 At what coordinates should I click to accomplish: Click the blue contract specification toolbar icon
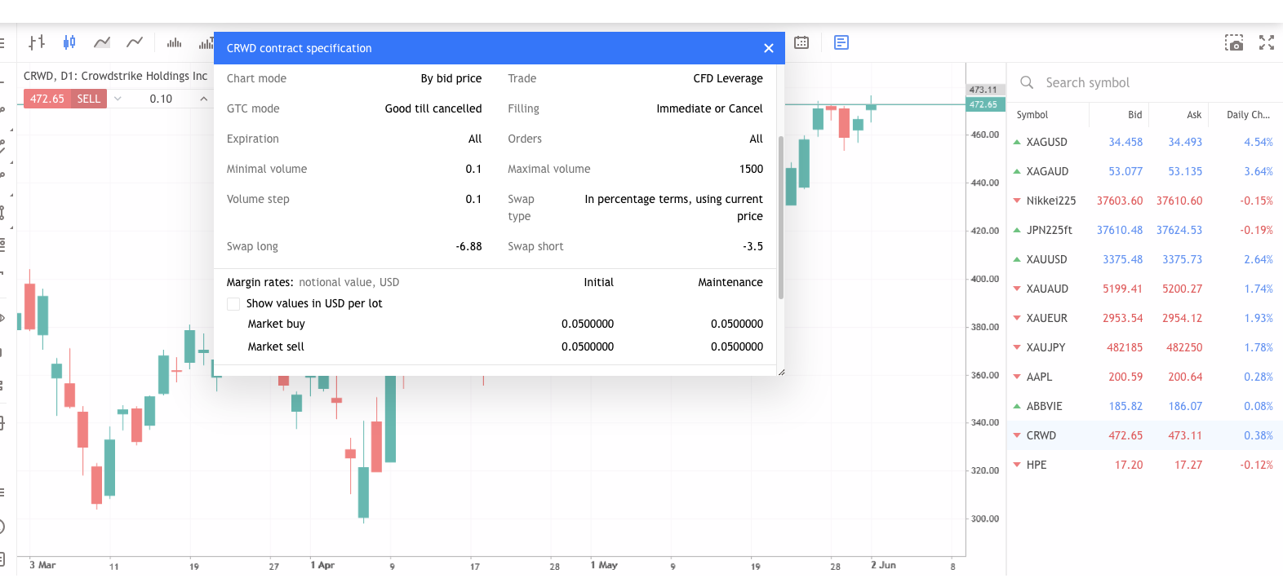point(841,42)
